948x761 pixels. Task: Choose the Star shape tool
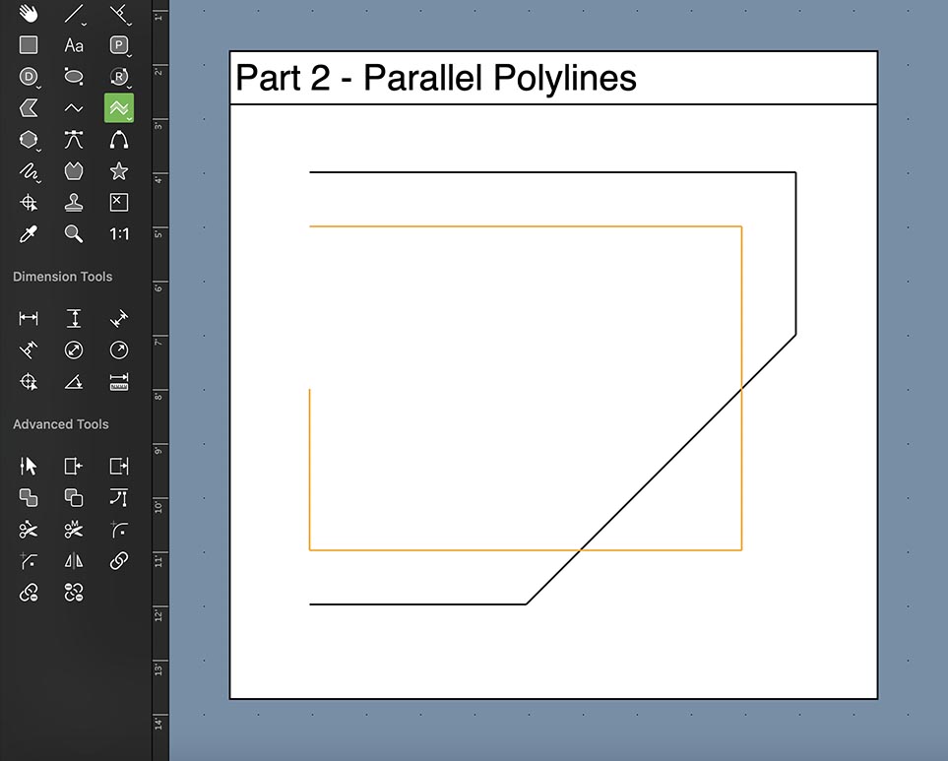[x=118, y=170]
